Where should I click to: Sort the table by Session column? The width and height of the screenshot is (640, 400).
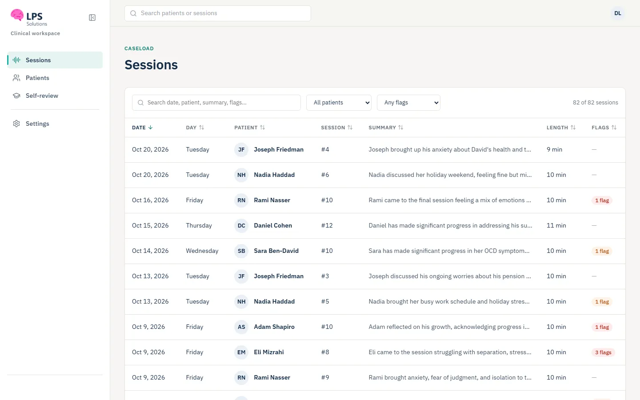tap(336, 128)
